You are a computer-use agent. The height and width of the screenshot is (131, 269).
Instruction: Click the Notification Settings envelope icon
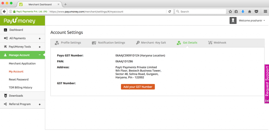point(94,43)
